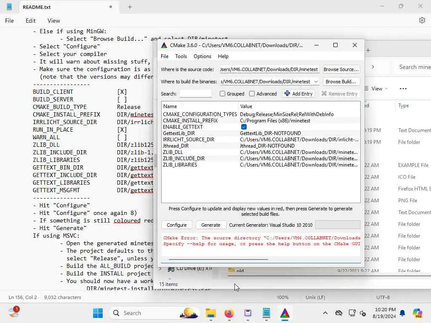Open Notepad View menu

(53, 21)
